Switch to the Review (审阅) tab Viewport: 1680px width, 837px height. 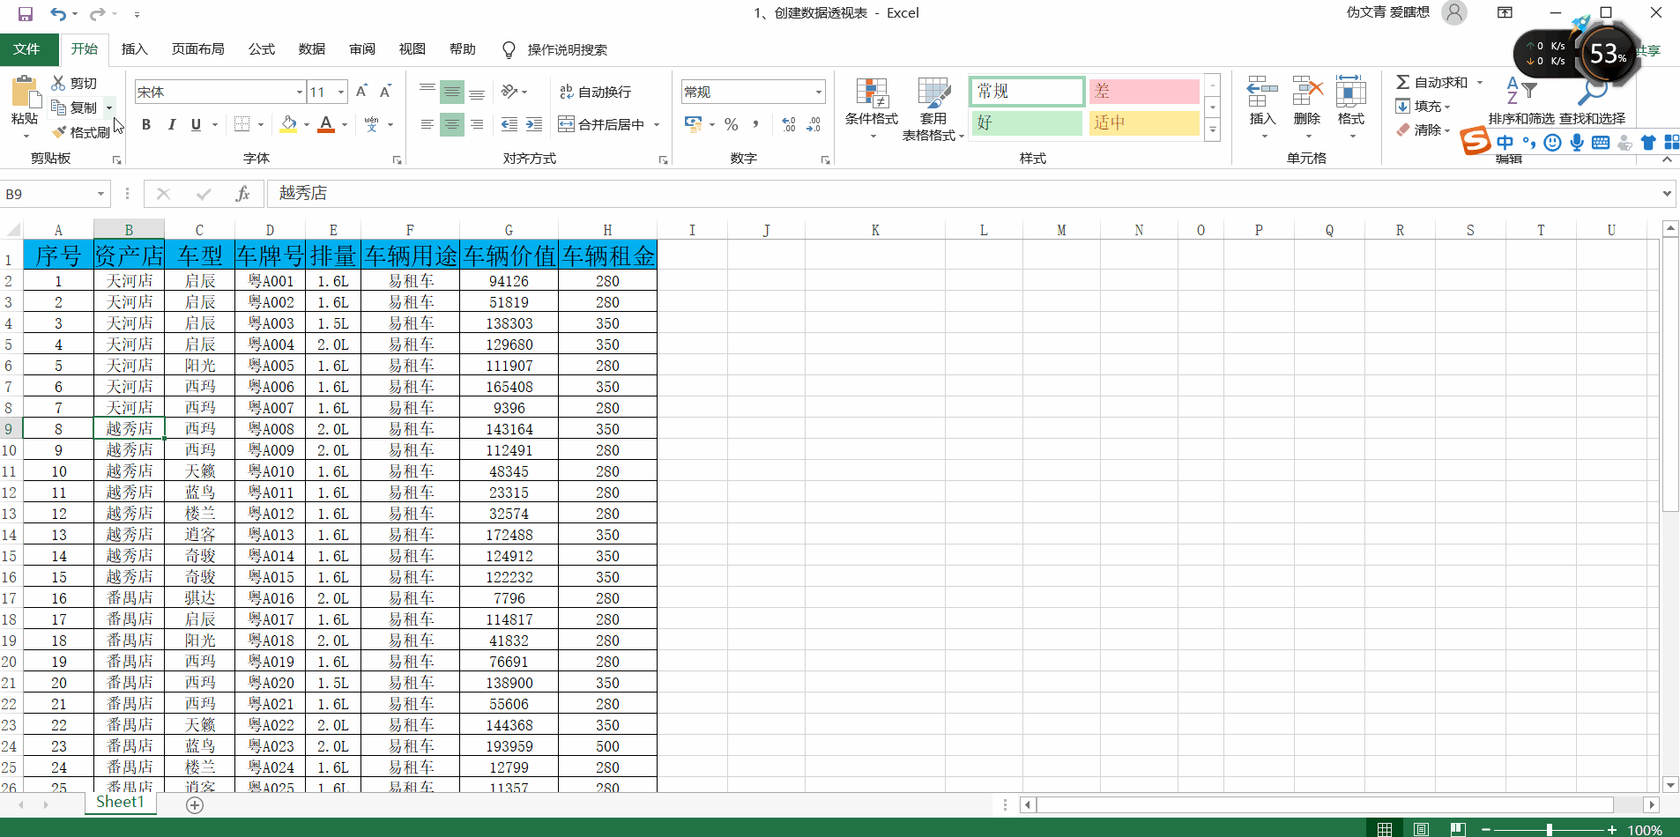coord(362,49)
